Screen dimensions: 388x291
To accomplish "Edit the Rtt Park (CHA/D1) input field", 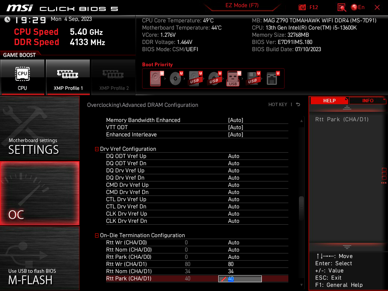I will point(240,278).
